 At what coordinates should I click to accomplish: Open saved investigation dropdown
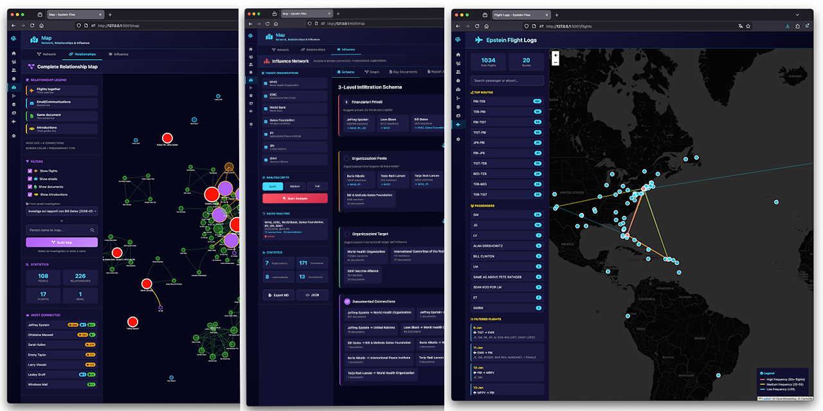click(62, 211)
